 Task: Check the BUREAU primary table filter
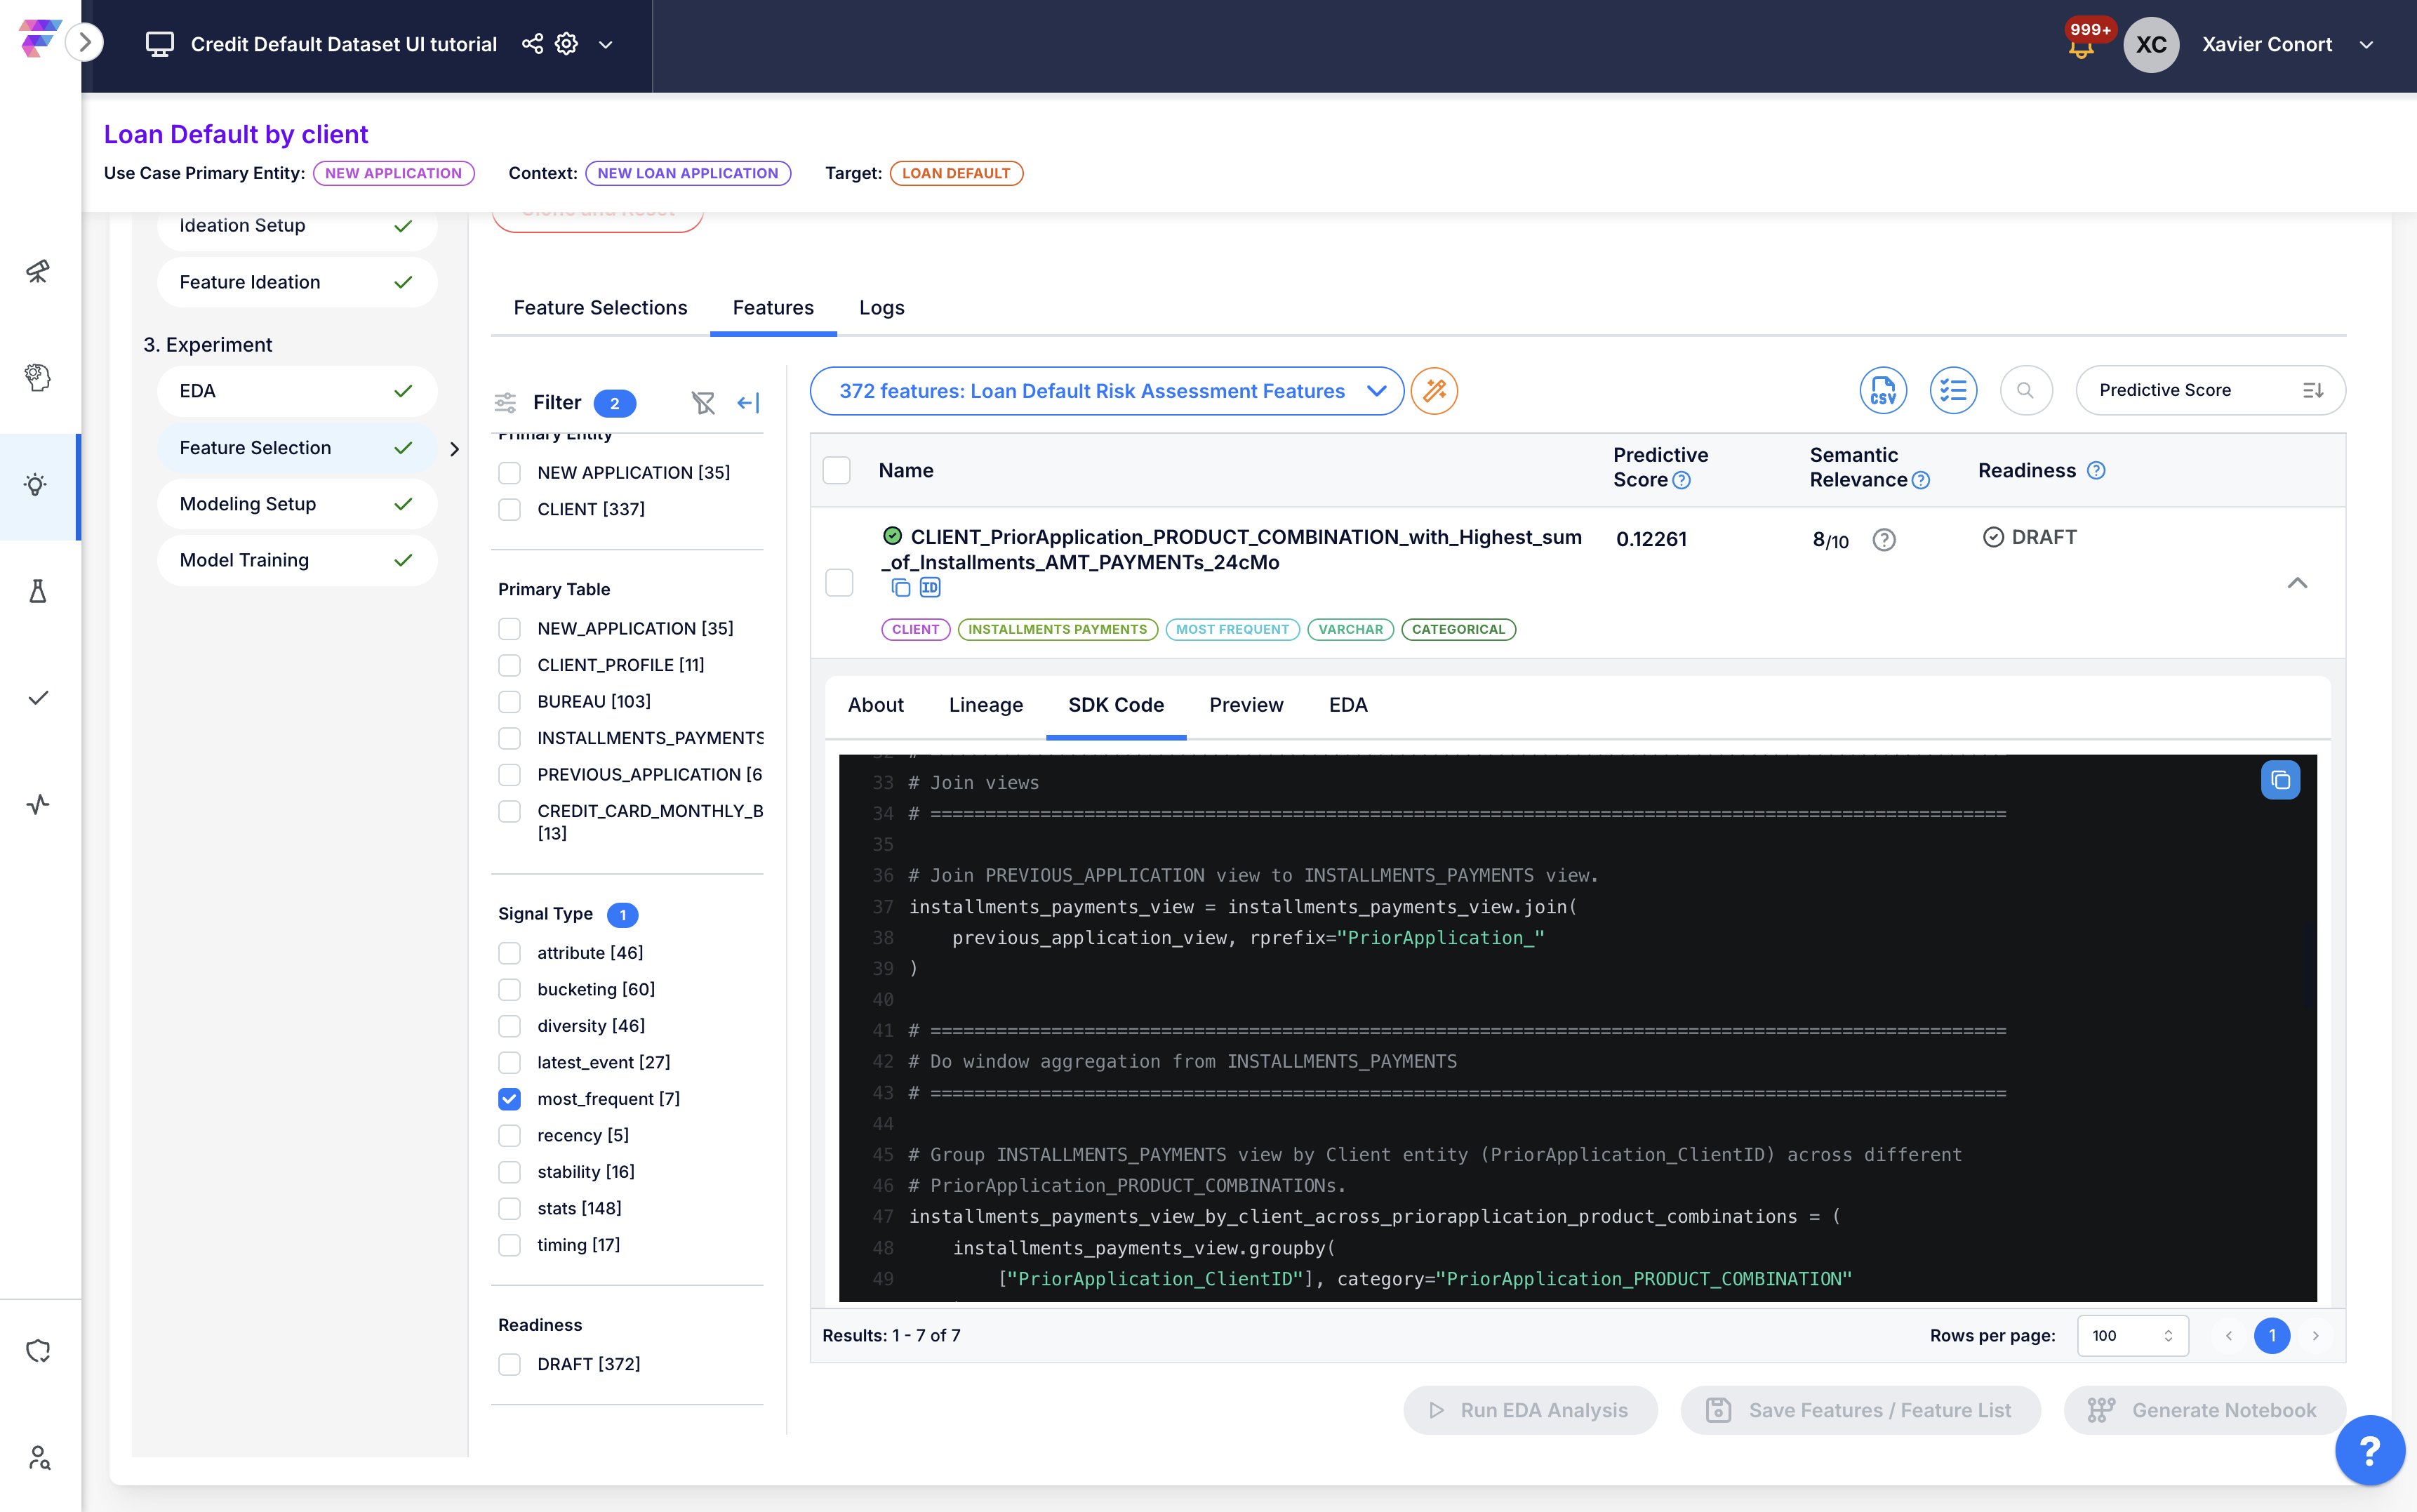(510, 702)
